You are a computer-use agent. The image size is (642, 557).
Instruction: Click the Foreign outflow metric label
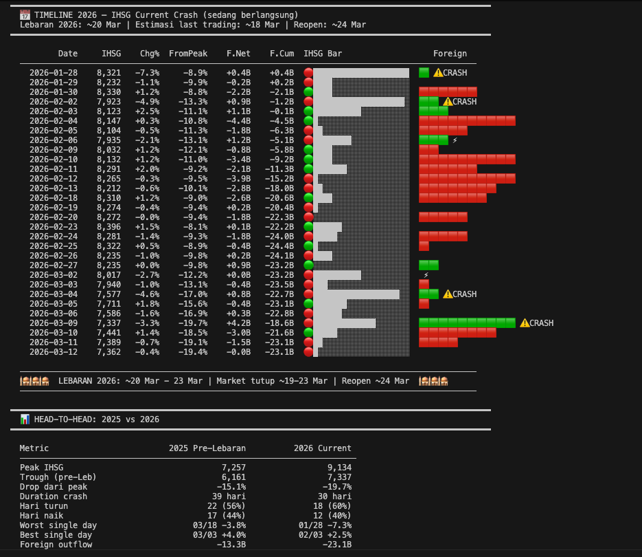(x=56, y=545)
